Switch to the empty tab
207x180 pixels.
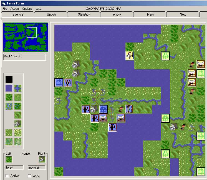(x=117, y=14)
